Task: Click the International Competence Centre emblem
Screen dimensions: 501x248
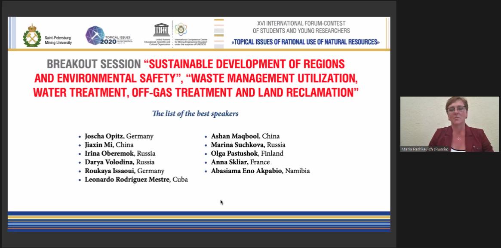Action: tap(181, 29)
